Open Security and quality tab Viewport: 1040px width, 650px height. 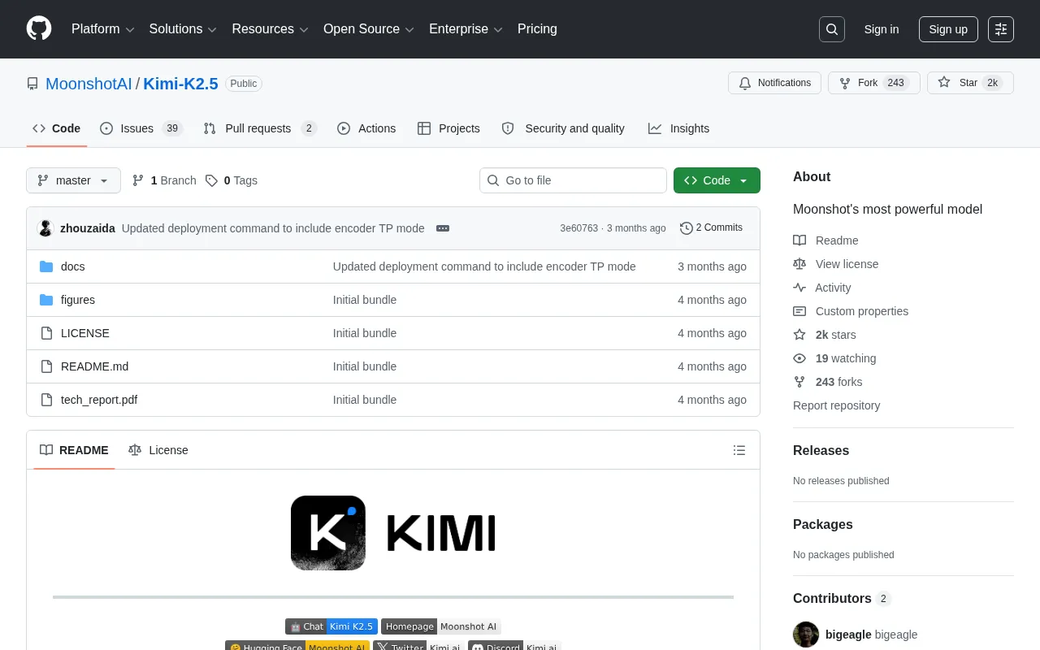[563, 128]
